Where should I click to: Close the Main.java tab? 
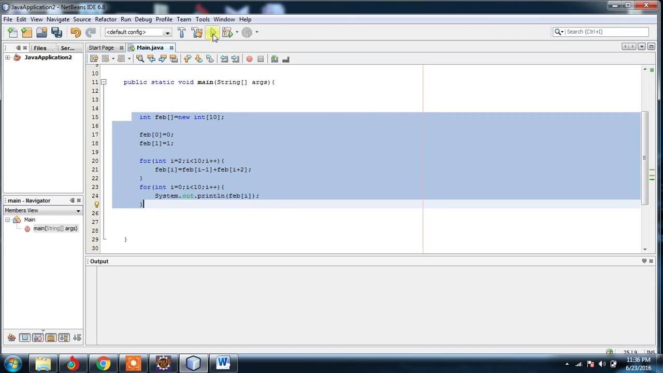[x=171, y=48]
